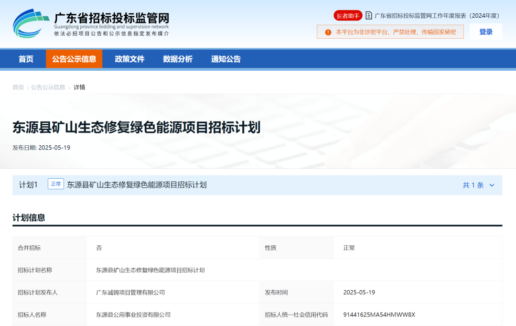Click the 登录 login button
Image resolution: width=516 pixels, height=326 pixels.
point(485,32)
